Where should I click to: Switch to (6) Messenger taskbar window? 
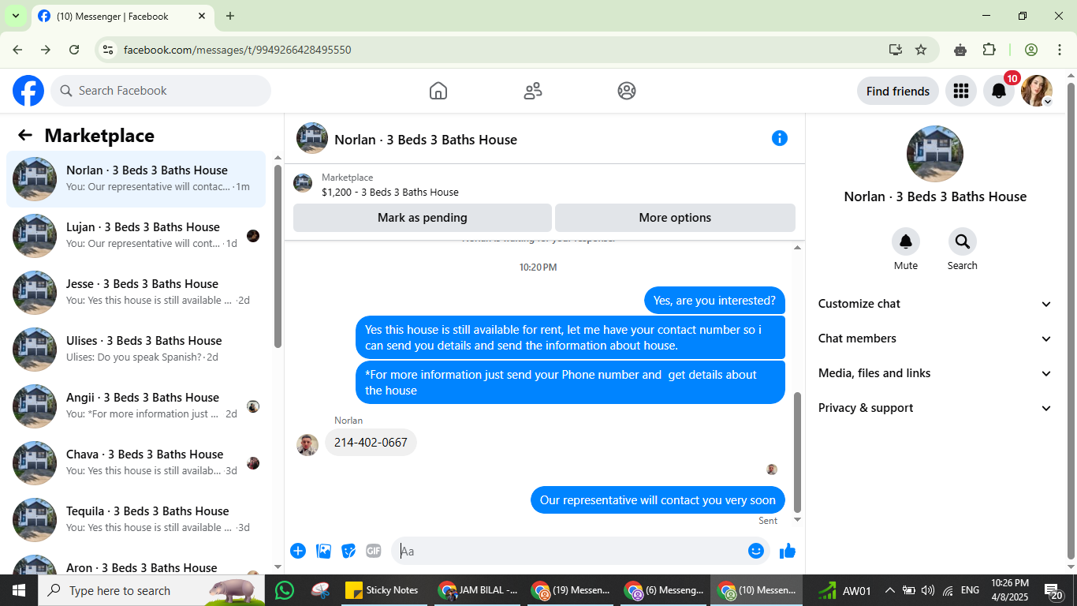(664, 590)
